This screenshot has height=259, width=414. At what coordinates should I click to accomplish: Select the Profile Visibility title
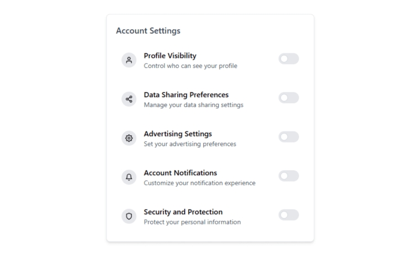point(170,56)
